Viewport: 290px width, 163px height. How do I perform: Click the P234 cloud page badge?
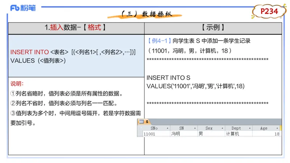pyautogui.click(x=269, y=11)
